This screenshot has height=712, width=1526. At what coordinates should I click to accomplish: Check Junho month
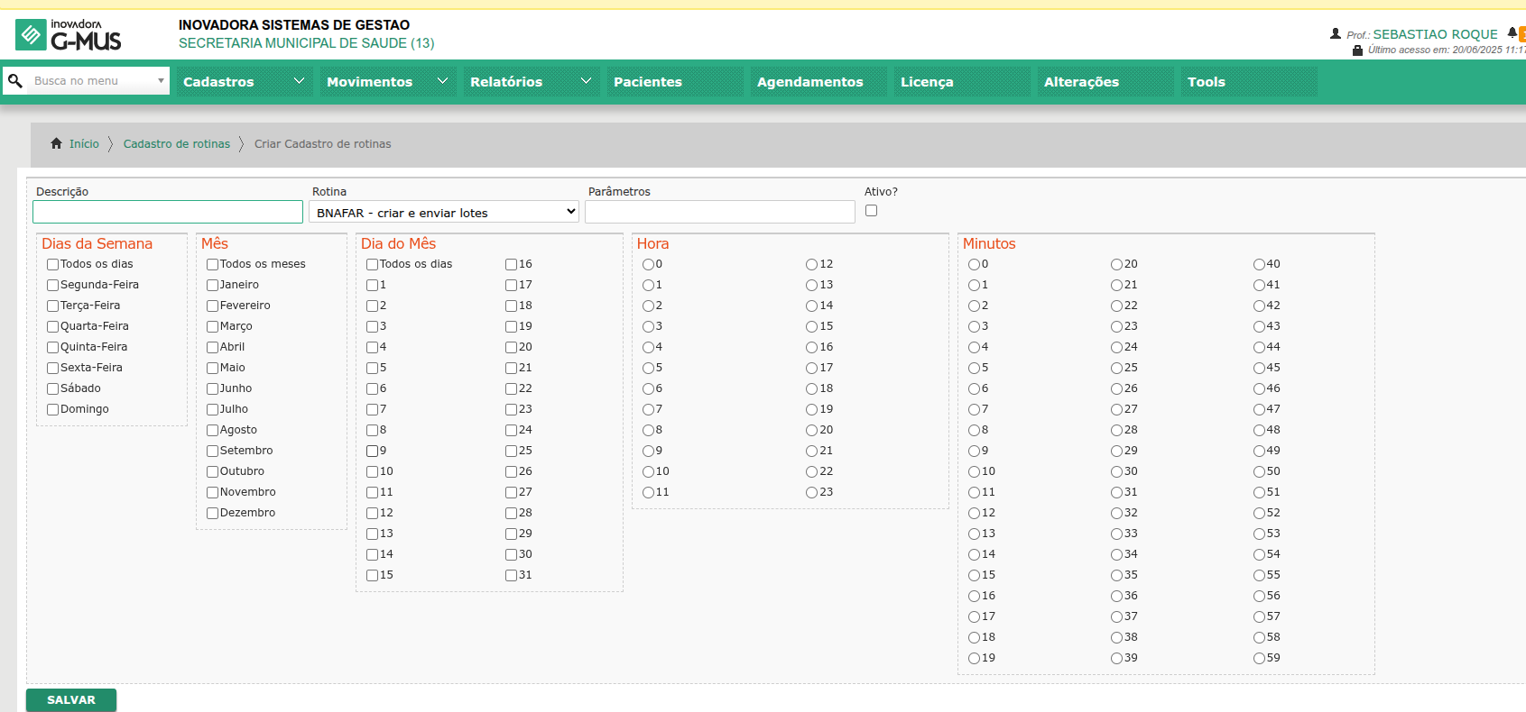point(212,389)
